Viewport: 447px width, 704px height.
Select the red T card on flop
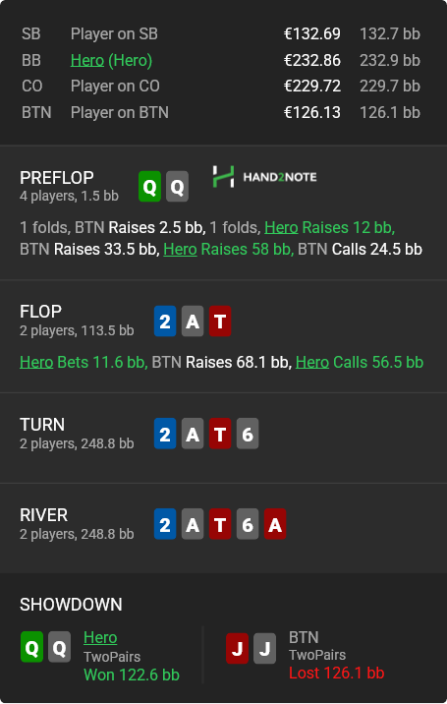220,321
